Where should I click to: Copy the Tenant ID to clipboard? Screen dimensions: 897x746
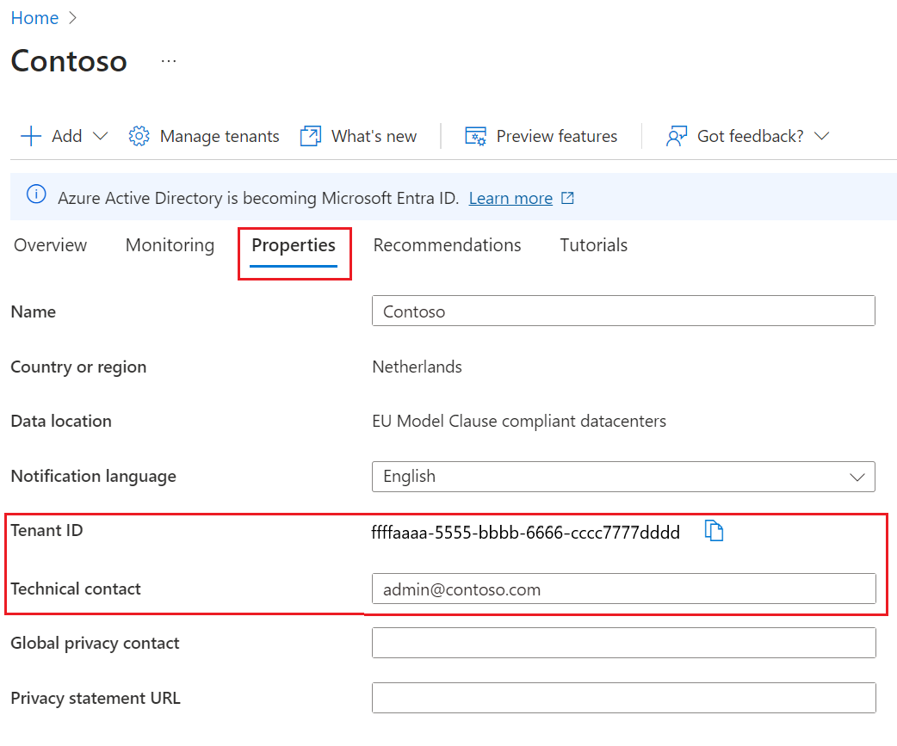click(x=714, y=531)
